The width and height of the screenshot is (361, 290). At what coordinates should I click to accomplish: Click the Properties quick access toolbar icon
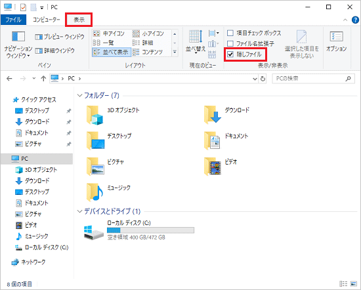23,7
